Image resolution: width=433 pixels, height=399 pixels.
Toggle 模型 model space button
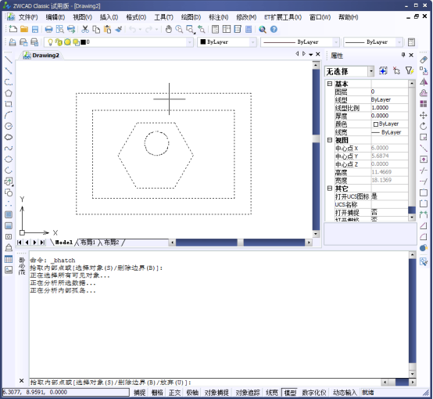[290, 393]
